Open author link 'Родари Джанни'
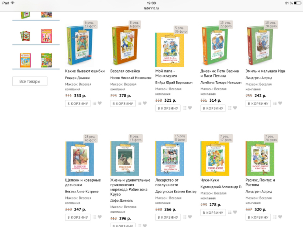The image size is (303, 227). tap(77, 78)
